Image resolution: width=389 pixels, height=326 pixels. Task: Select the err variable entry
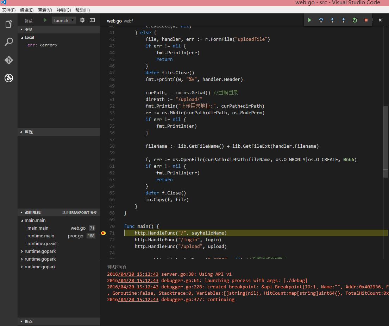pos(42,45)
